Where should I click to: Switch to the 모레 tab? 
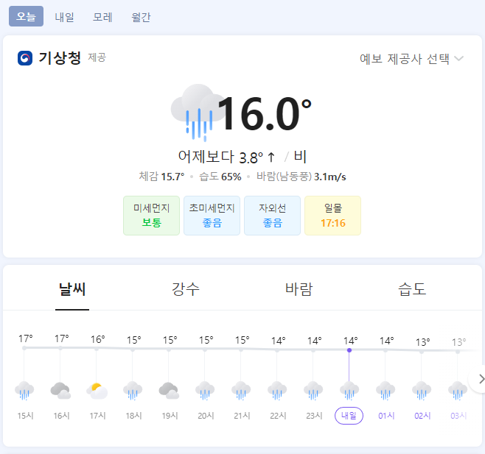tap(102, 16)
